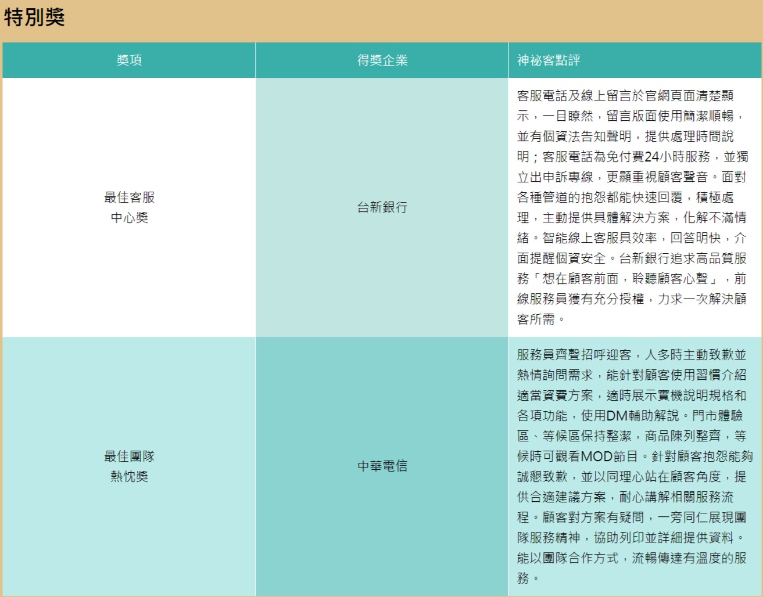The height and width of the screenshot is (597, 763).
Task: Click the 得獎企業 column header
Action: click(x=382, y=60)
